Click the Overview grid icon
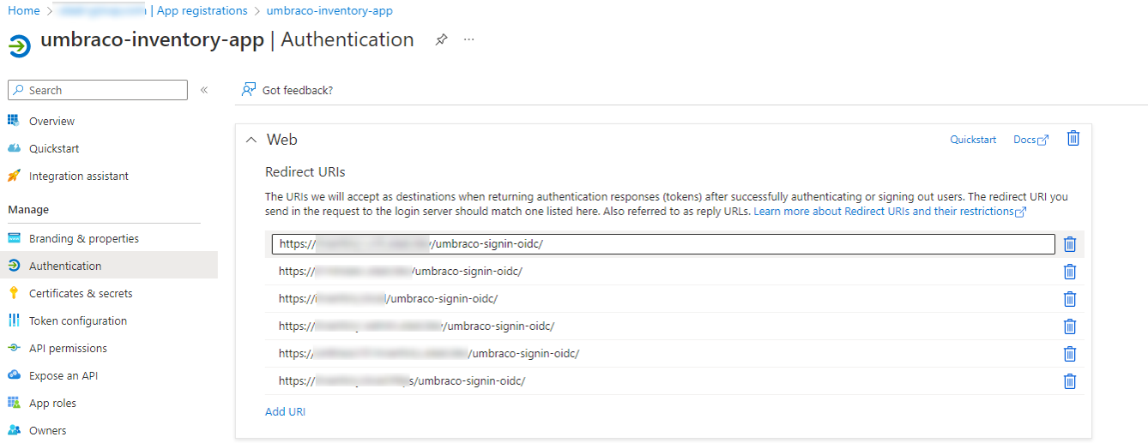 coord(14,121)
